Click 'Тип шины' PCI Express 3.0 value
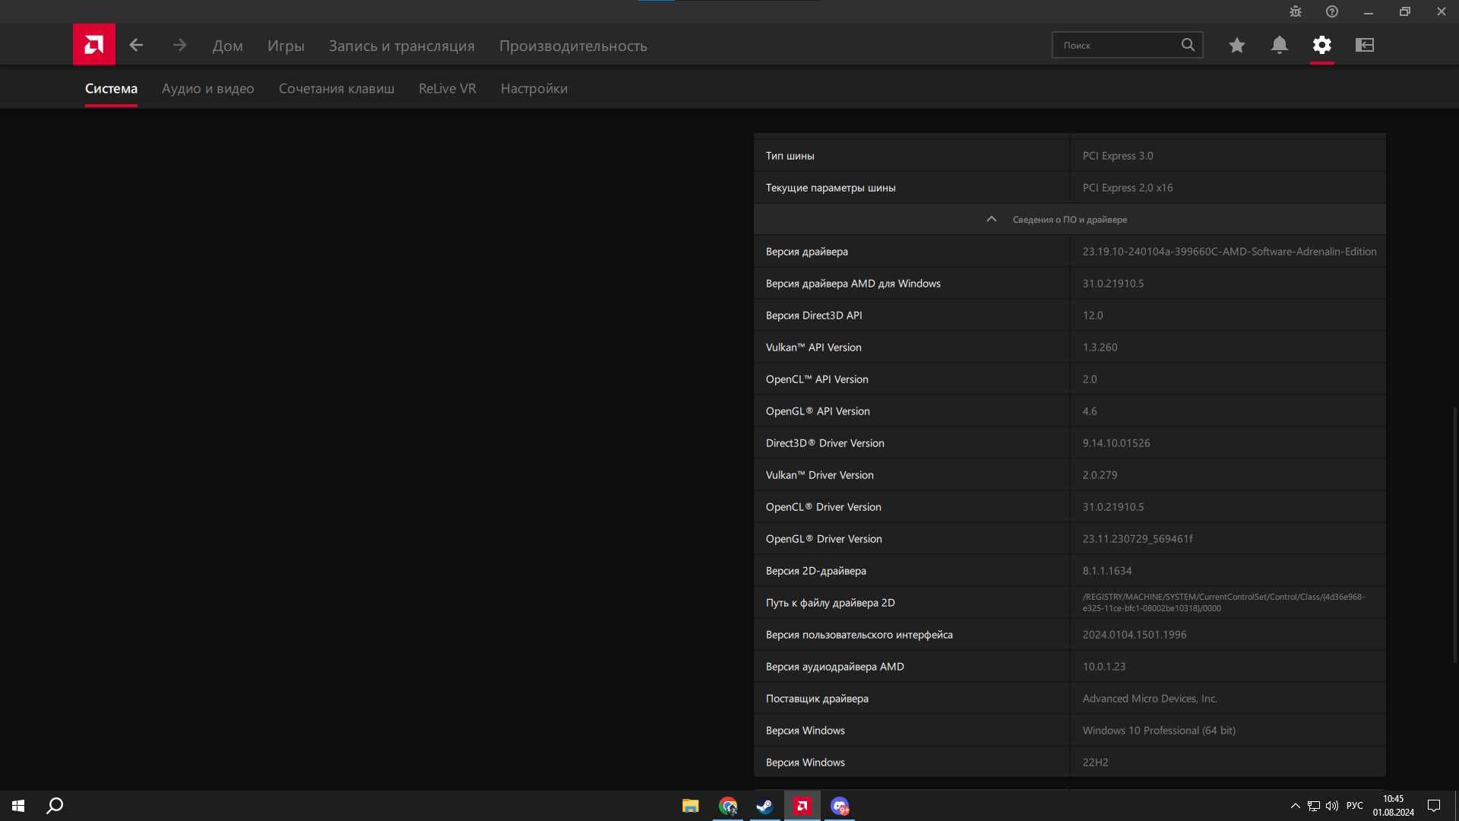This screenshot has width=1459, height=821. click(x=1118, y=156)
